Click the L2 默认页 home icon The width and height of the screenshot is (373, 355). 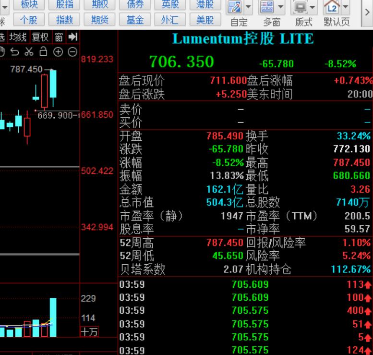point(332,7)
